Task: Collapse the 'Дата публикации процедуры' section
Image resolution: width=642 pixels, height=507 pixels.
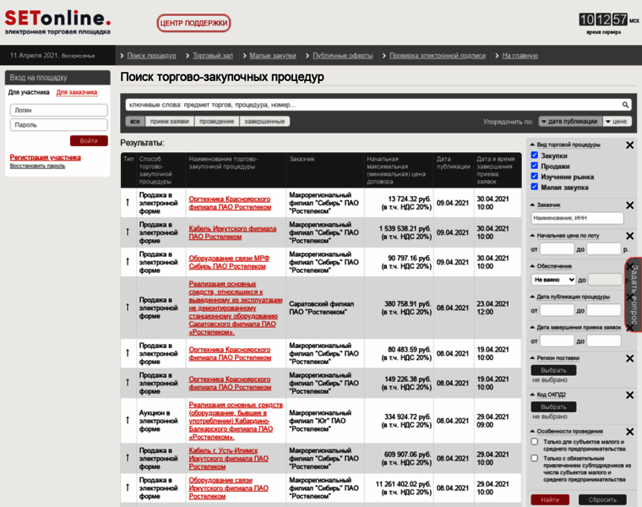Action: coord(570,297)
